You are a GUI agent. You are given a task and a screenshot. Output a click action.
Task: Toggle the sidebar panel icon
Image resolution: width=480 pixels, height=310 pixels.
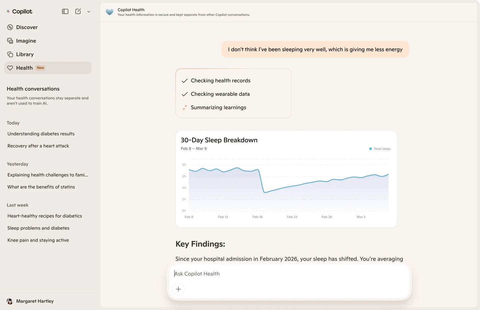[x=65, y=11]
